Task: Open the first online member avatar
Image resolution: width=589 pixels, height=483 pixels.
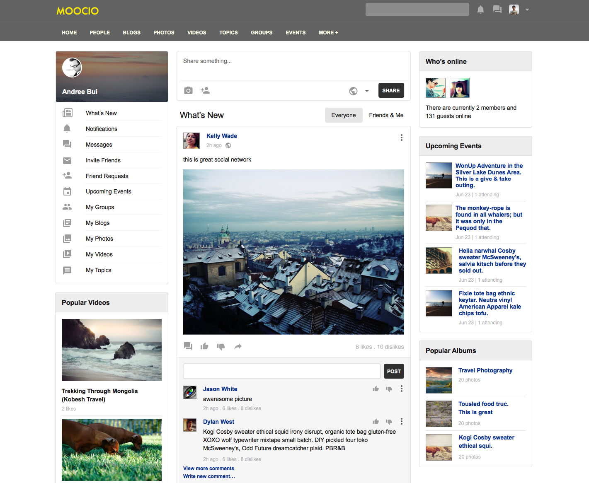Action: [x=436, y=88]
